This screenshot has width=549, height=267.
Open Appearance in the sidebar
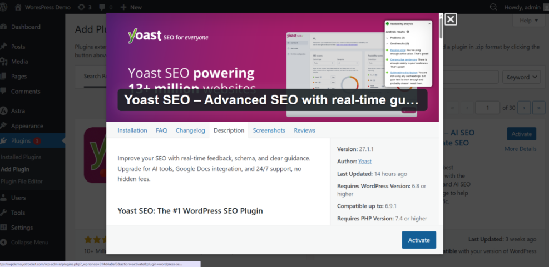[x=27, y=126]
